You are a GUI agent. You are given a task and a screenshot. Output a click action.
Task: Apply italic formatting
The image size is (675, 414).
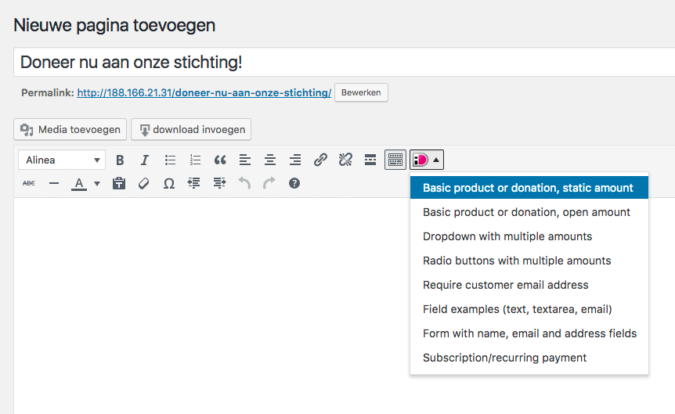pyautogui.click(x=145, y=160)
